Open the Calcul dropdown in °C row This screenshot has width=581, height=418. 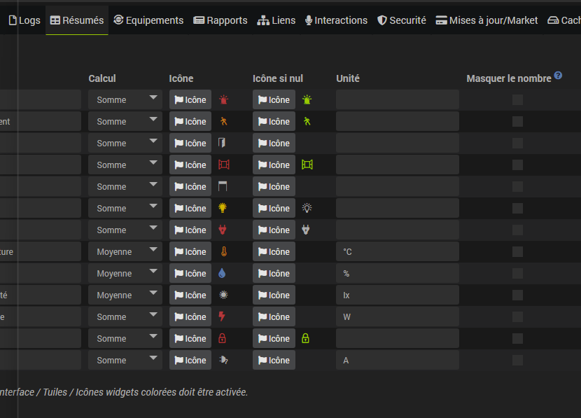(125, 252)
